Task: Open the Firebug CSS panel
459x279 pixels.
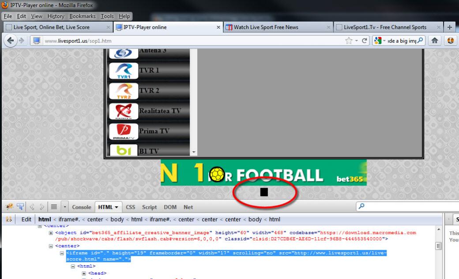Action: (x=130, y=207)
